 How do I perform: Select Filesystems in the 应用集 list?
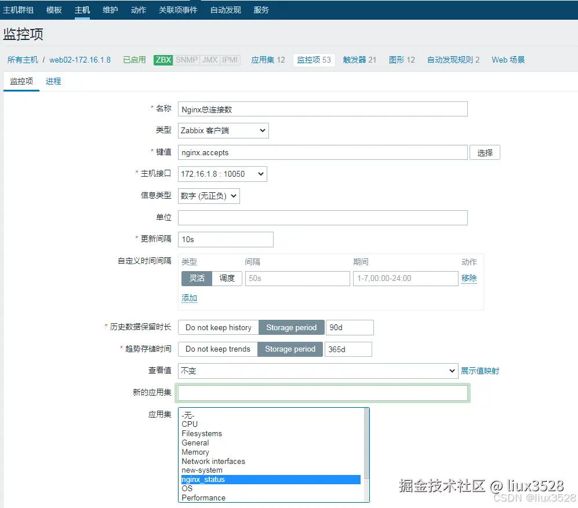(271, 434)
